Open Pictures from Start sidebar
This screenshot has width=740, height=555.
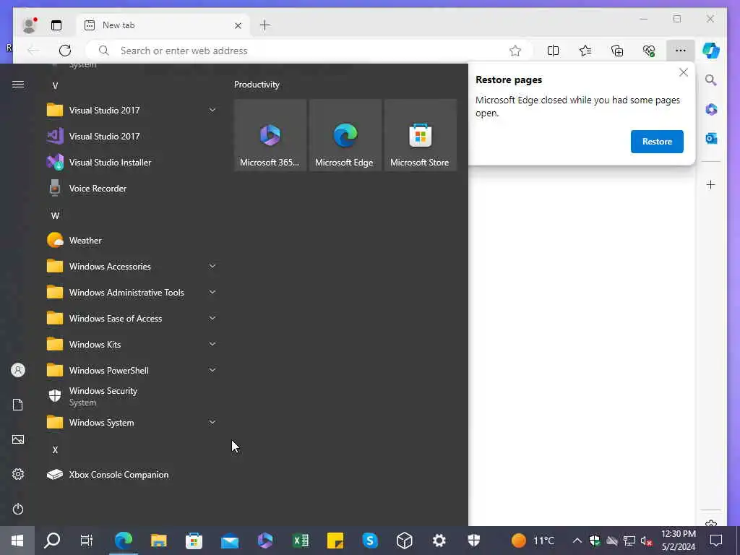(x=18, y=439)
